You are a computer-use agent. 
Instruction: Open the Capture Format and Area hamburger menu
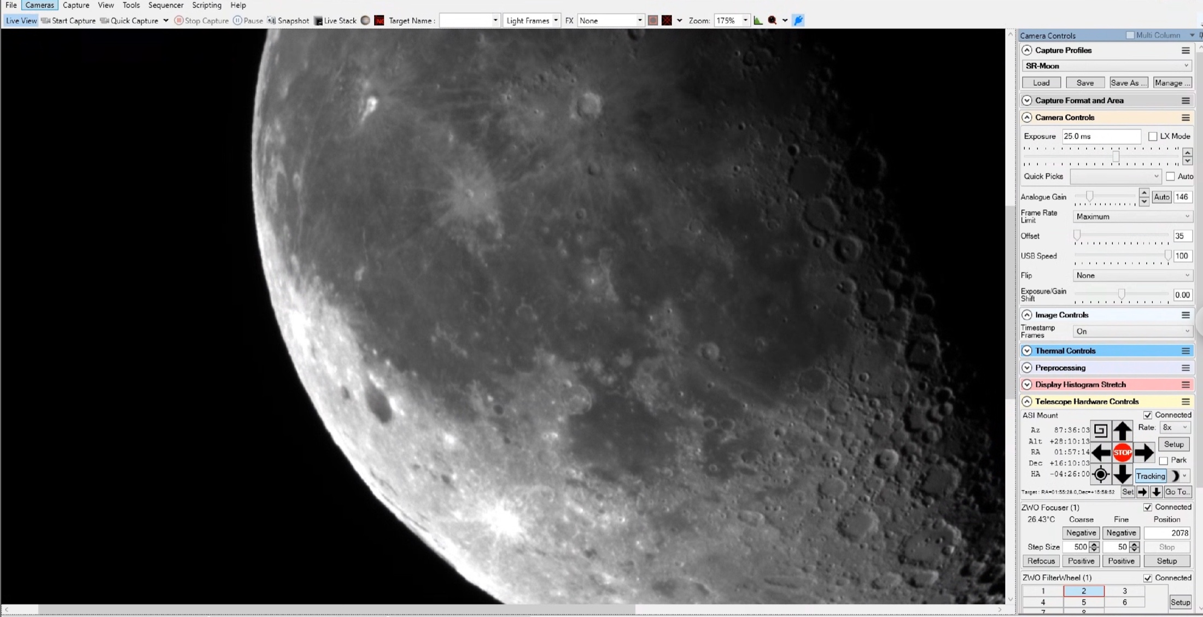(1186, 101)
